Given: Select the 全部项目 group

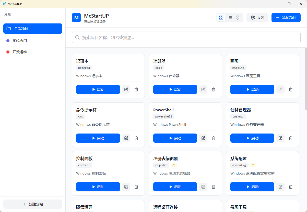Looking at the screenshot, I should pos(33,29).
